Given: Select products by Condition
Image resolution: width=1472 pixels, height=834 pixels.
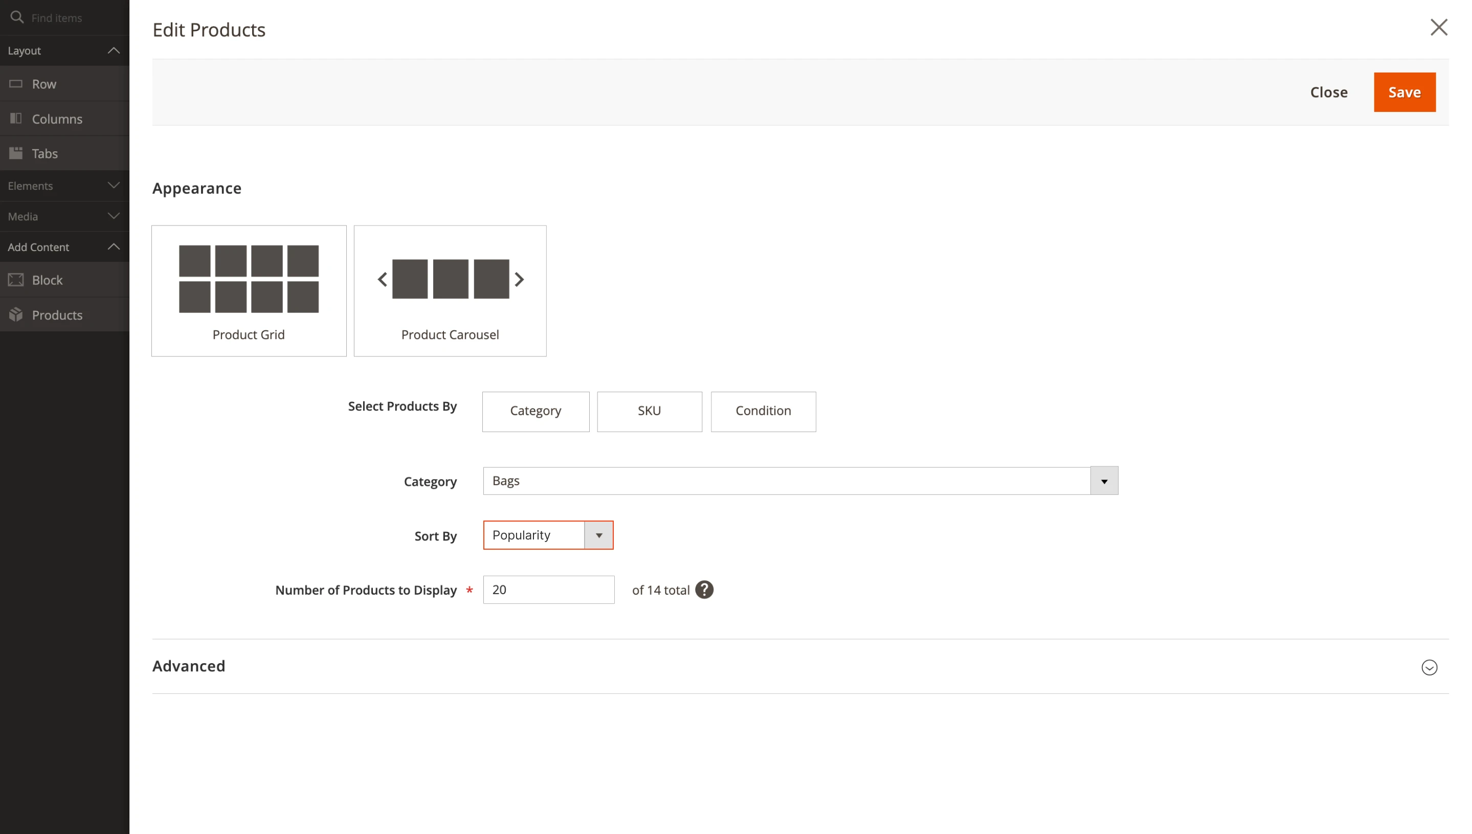Looking at the screenshot, I should pos(763,411).
